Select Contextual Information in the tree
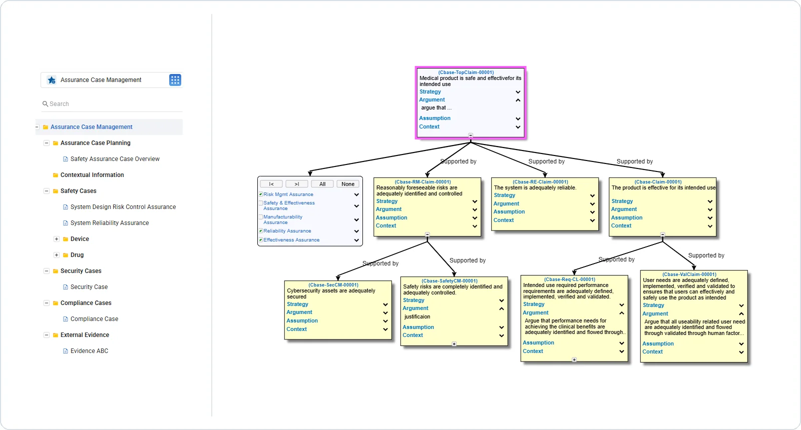 pyautogui.click(x=92, y=175)
